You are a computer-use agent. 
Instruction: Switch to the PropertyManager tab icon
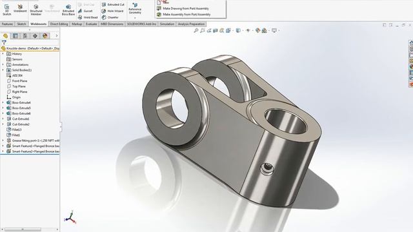15,36
